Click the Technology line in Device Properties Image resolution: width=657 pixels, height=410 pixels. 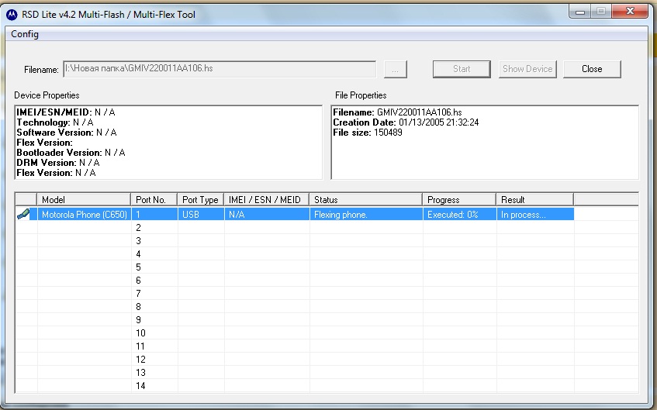pos(55,122)
